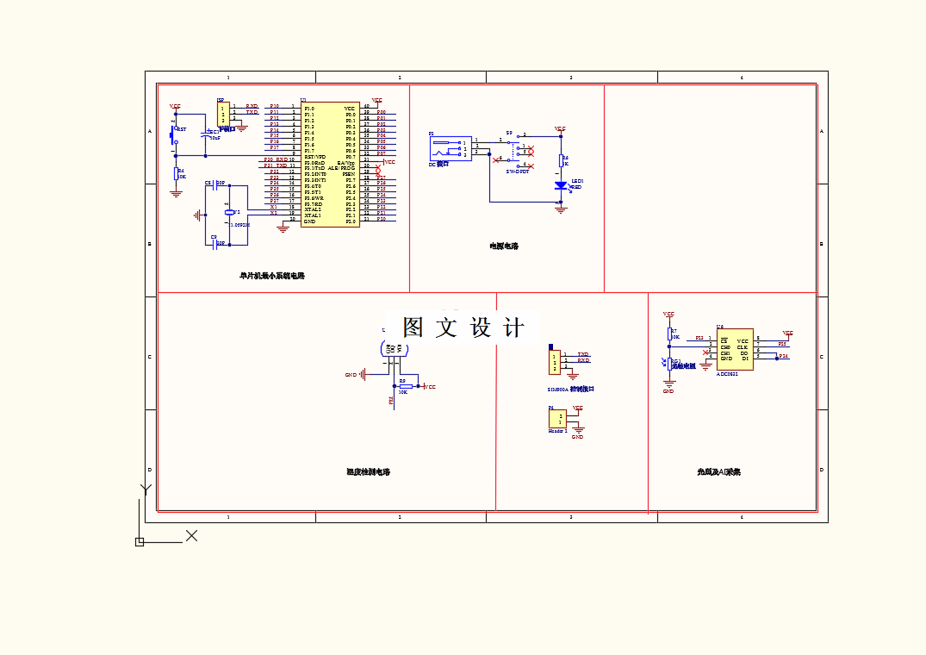Select resistor R7 above the photoresistor
This screenshot has width=926, height=655.
point(669,334)
